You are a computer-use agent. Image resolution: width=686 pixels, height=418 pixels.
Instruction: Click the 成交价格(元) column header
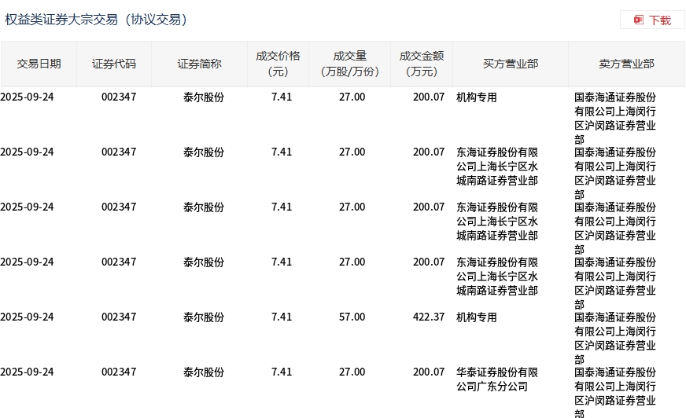pyautogui.click(x=278, y=64)
